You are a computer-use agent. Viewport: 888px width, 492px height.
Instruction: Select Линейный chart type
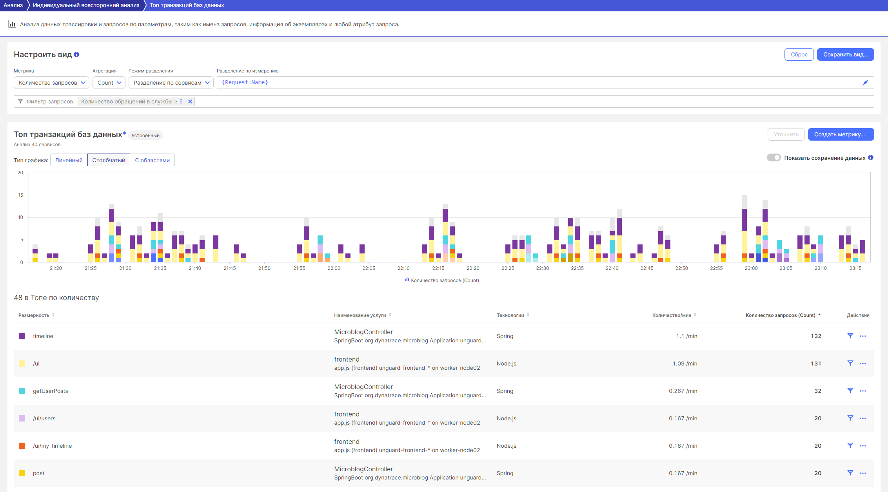click(69, 160)
